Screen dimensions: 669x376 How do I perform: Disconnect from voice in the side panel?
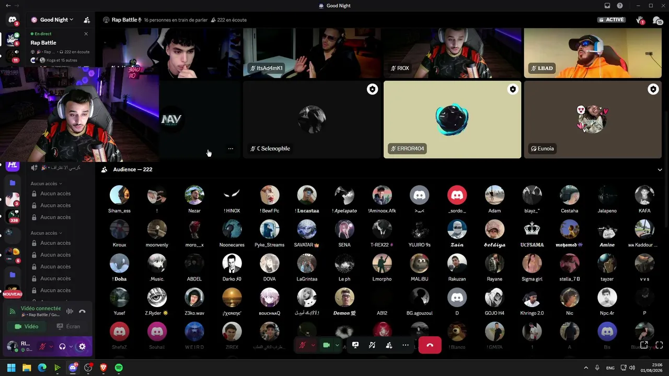coord(82,311)
